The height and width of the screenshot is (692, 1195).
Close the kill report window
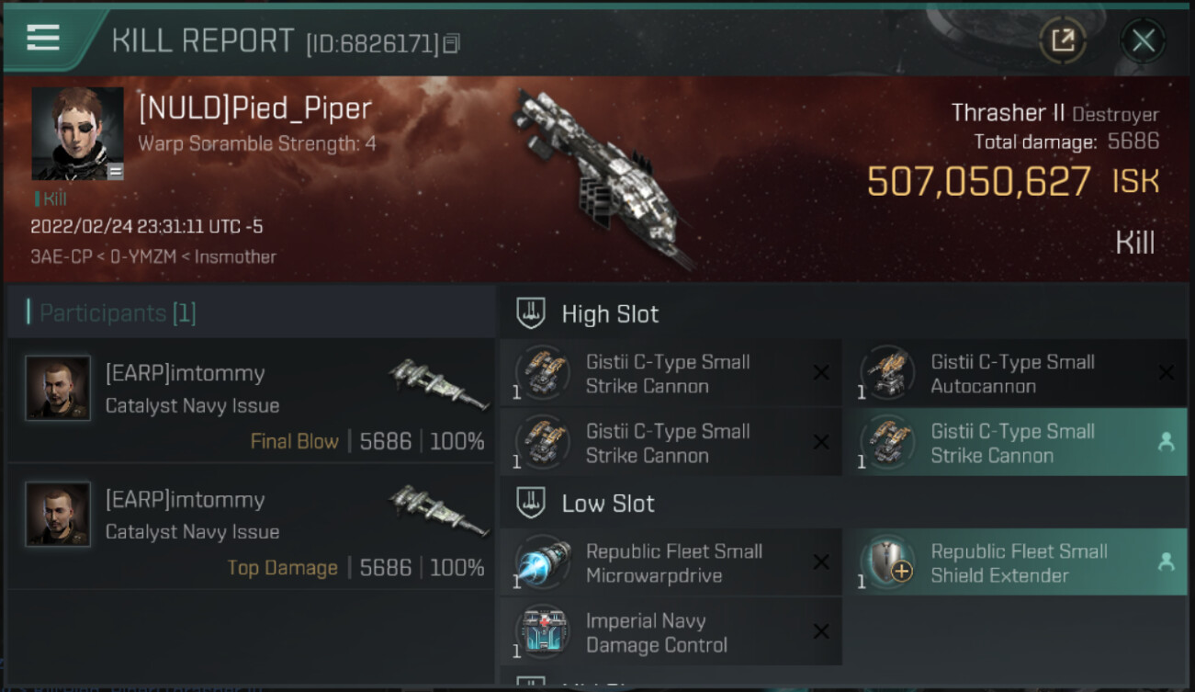[1143, 40]
